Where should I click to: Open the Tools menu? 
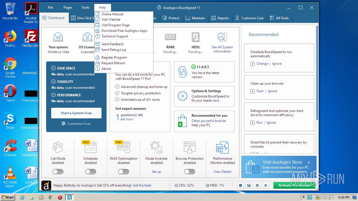85,8
